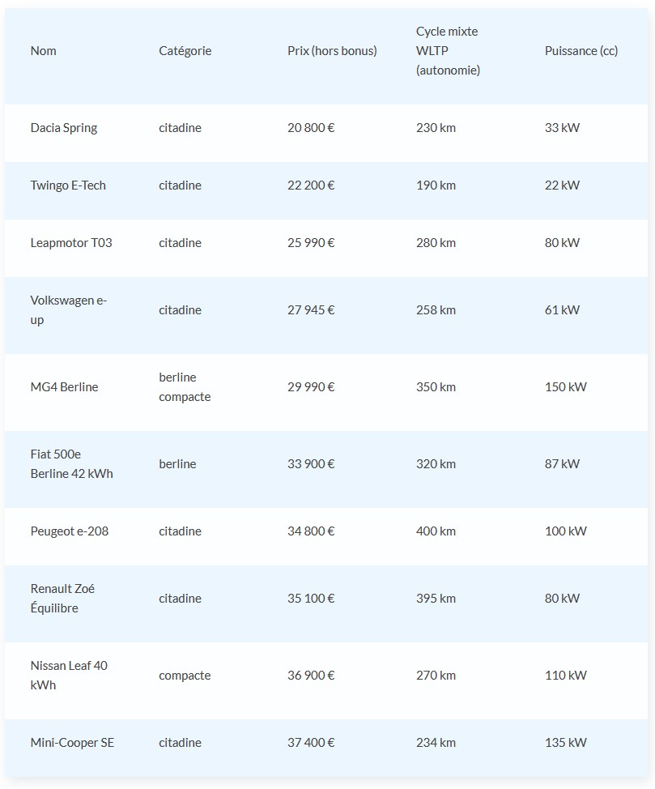Click the 37 400 € price cell
The height and width of the screenshot is (789, 655).
(311, 743)
